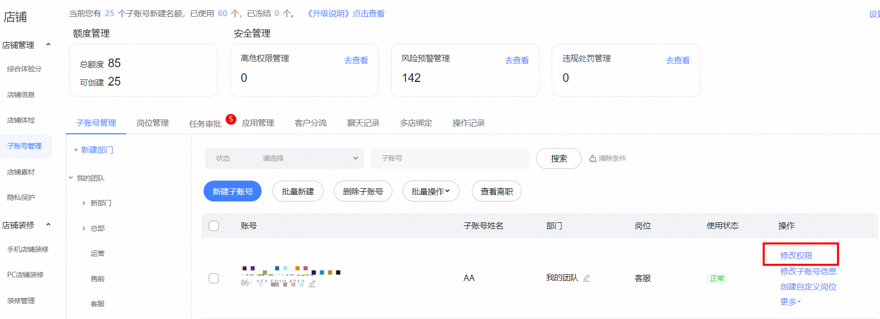Collapse the 我的团队 tree node
Image resolution: width=880 pixels, height=319 pixels.
[71, 178]
